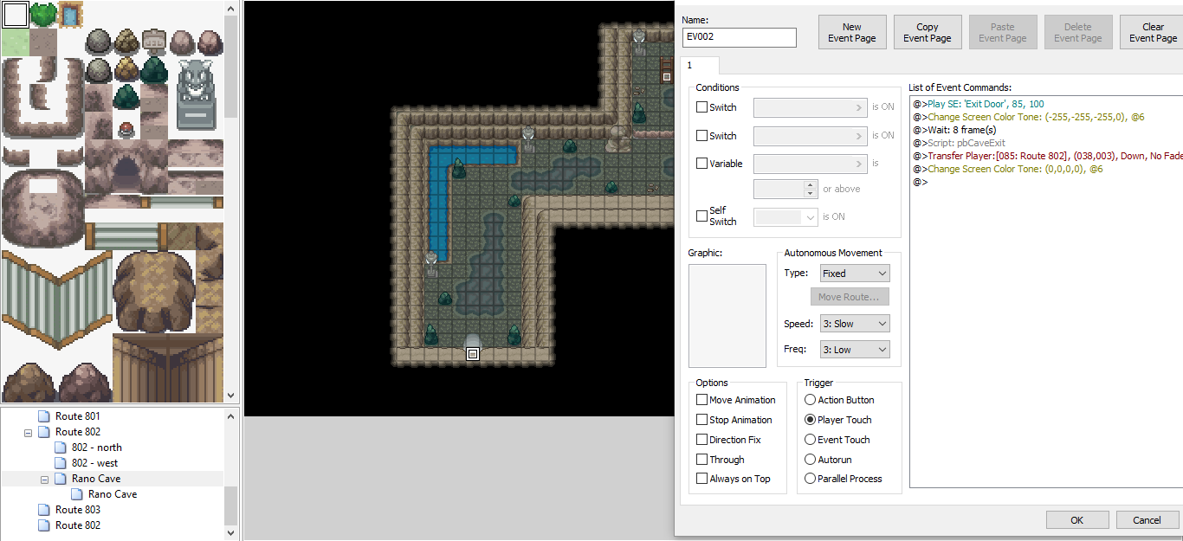
Task: Select the U-shaped cliff wall tile
Action: click(42, 98)
